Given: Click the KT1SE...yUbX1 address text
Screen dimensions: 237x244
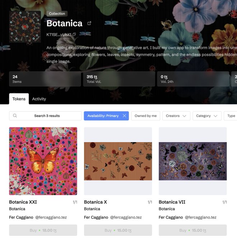Looking at the screenshot, I should tap(59, 34).
